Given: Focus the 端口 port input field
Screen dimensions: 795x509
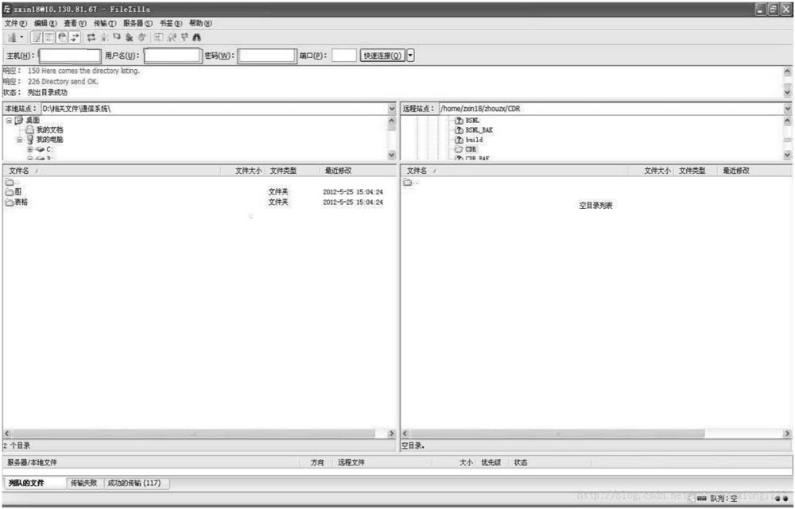Looking at the screenshot, I should (344, 56).
